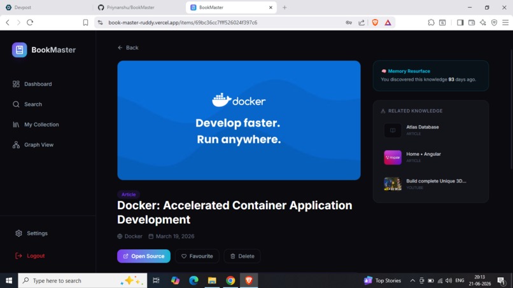Screen dimensions: 513x288
Task: Click the YouTube video thumbnail
Action: coord(393,184)
